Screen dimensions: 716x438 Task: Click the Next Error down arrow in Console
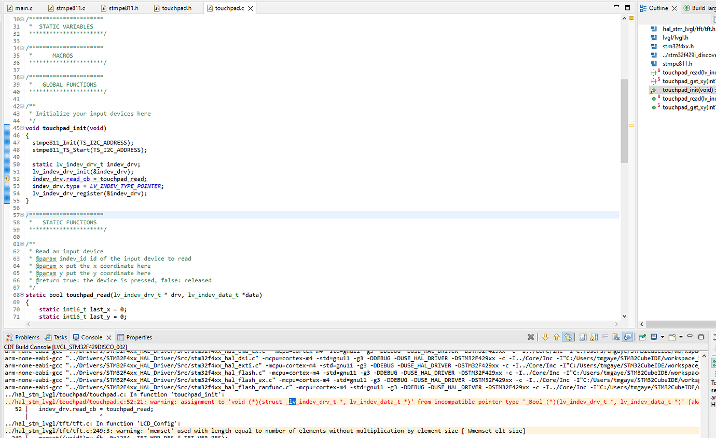click(x=545, y=337)
